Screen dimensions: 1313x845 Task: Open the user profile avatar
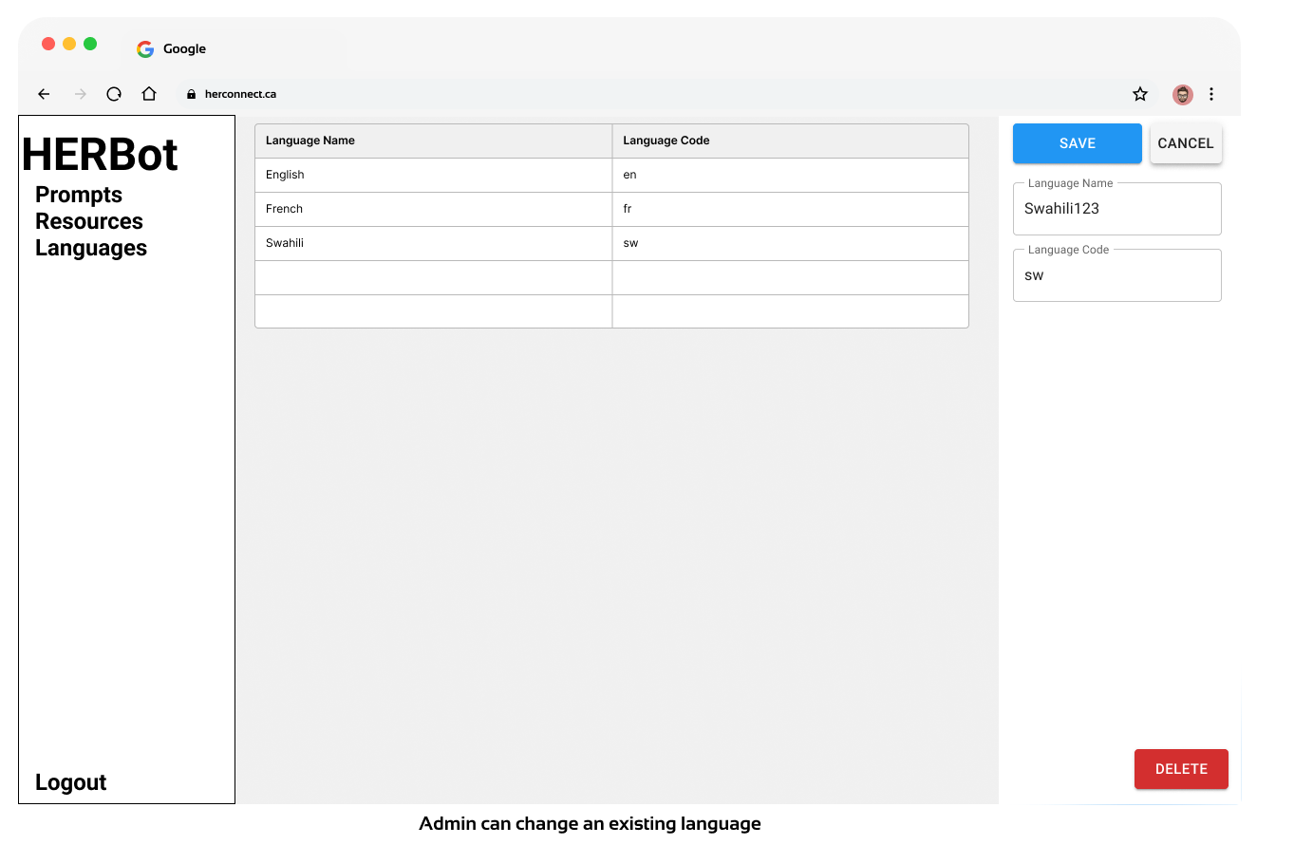pyautogui.click(x=1182, y=94)
